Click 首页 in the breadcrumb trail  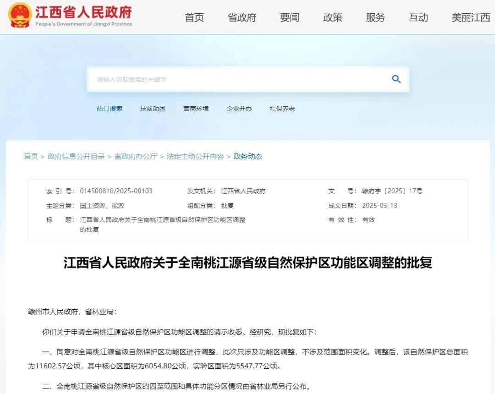pyautogui.click(x=31, y=156)
